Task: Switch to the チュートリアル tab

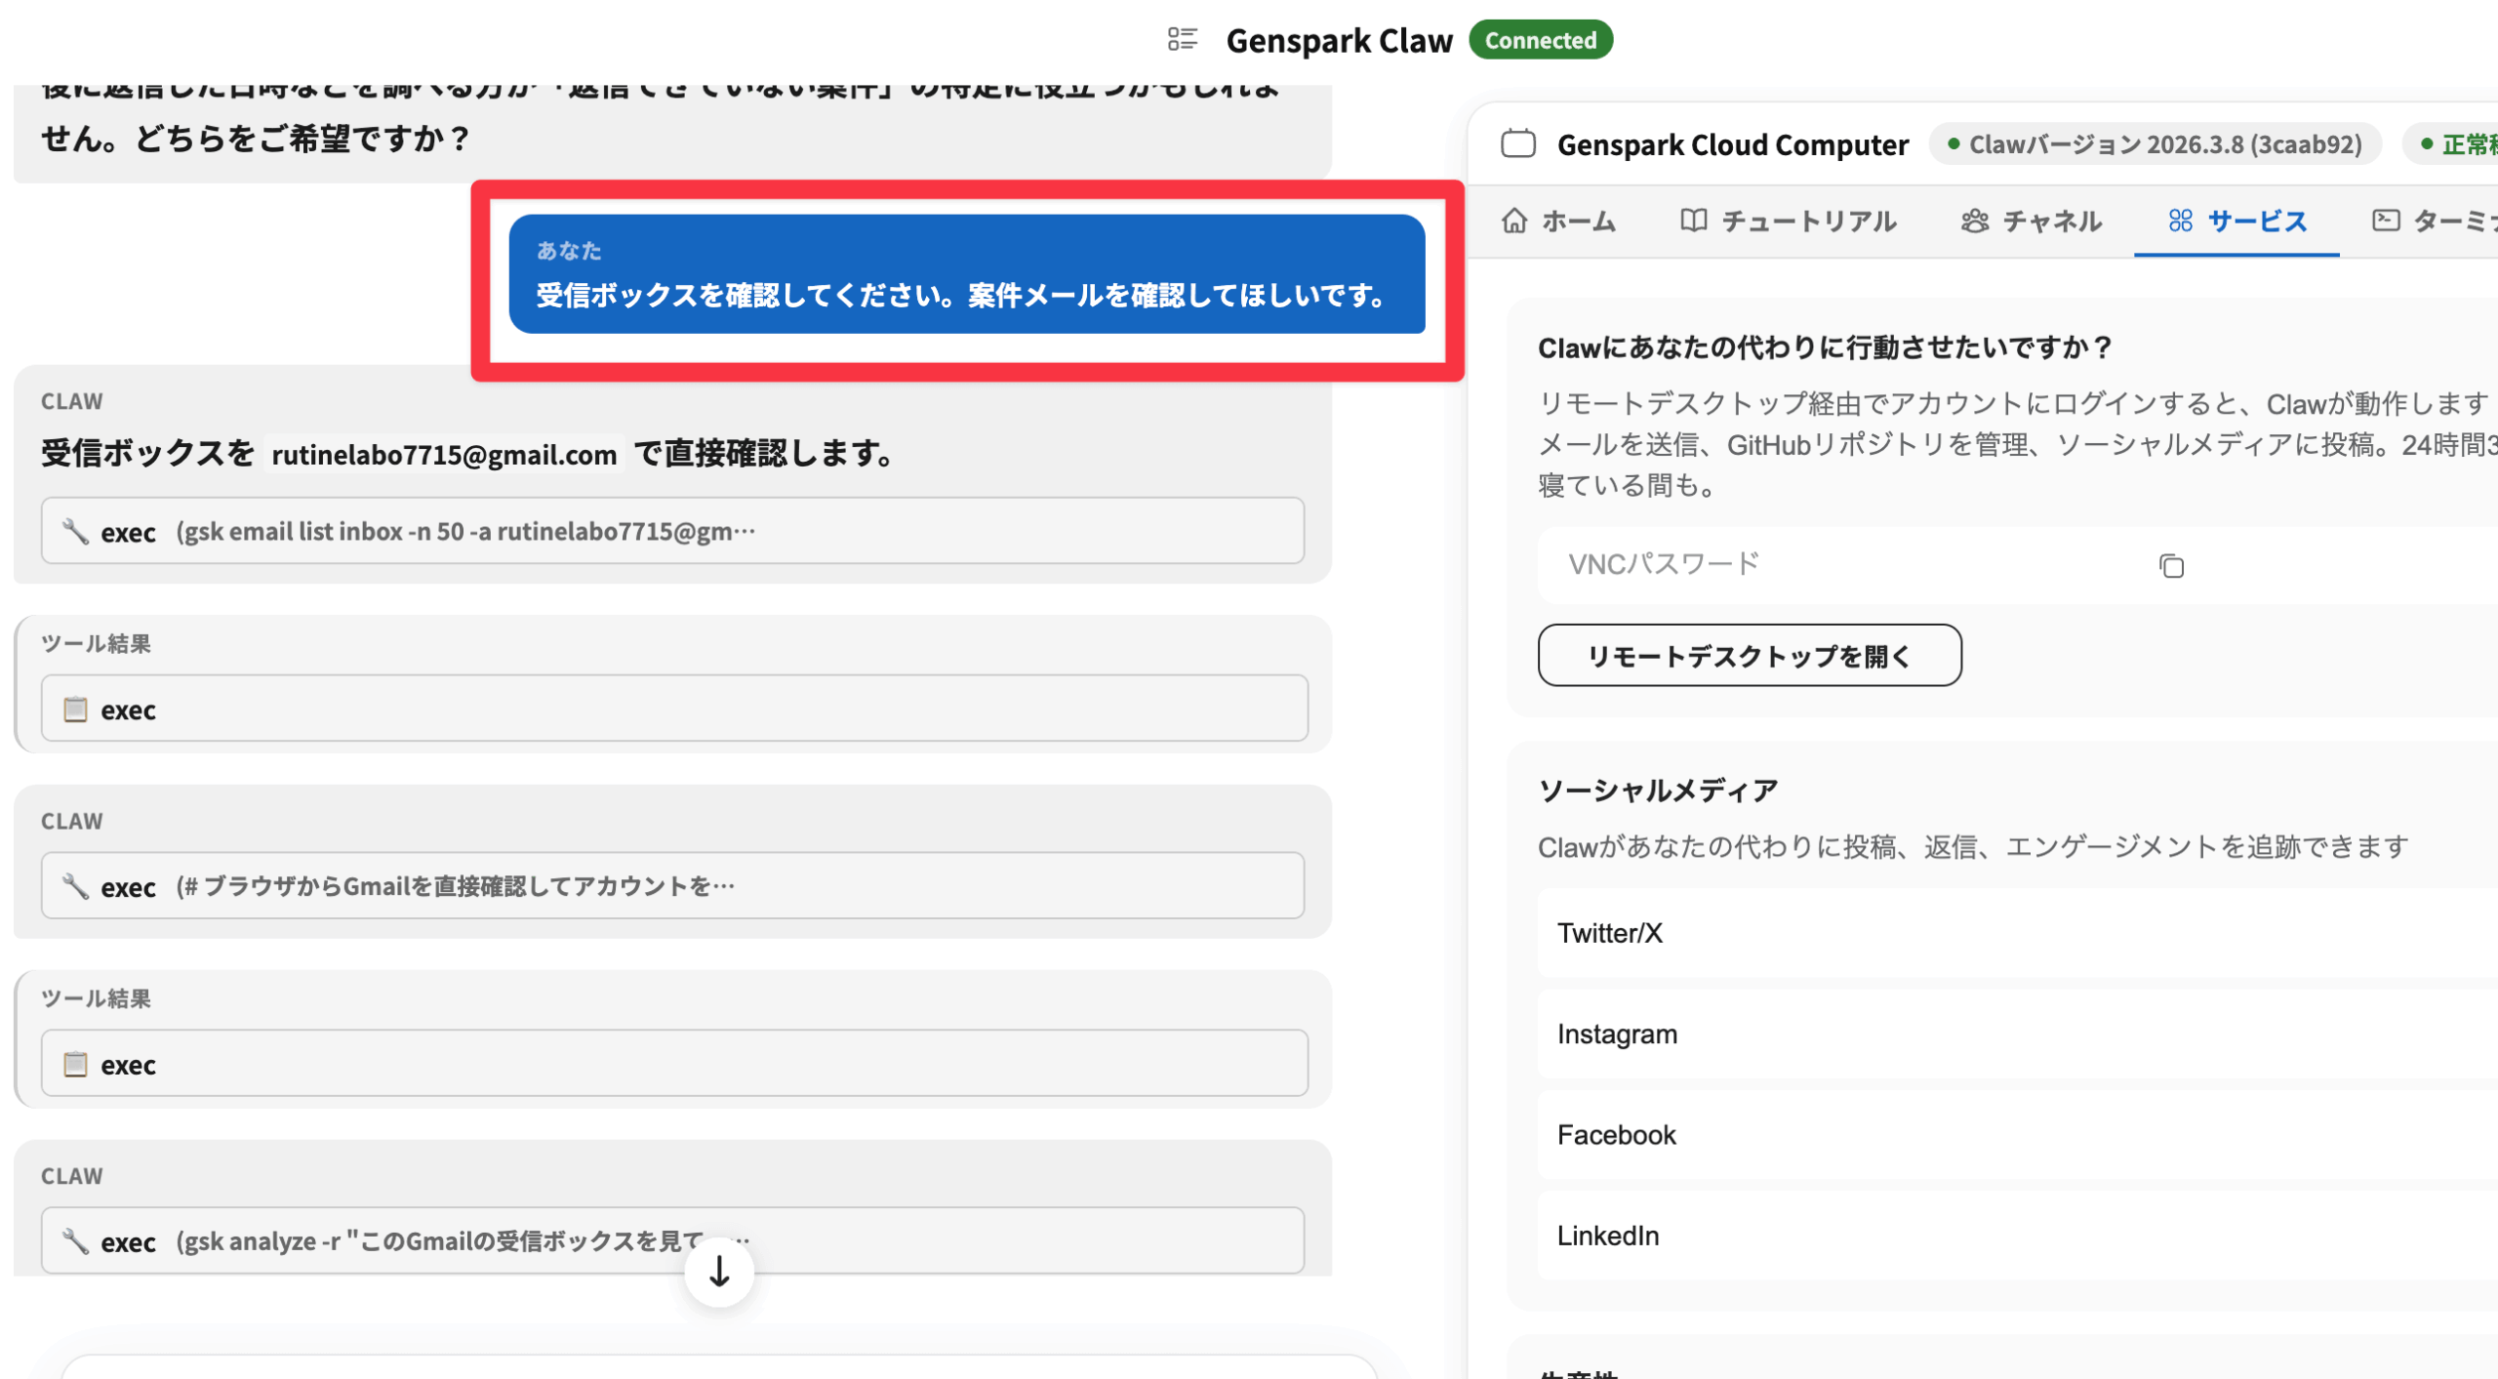Action: (x=1808, y=221)
